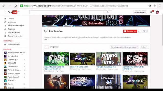
Task: Reload the page with the refresh icon
Action: tap(16, 6)
